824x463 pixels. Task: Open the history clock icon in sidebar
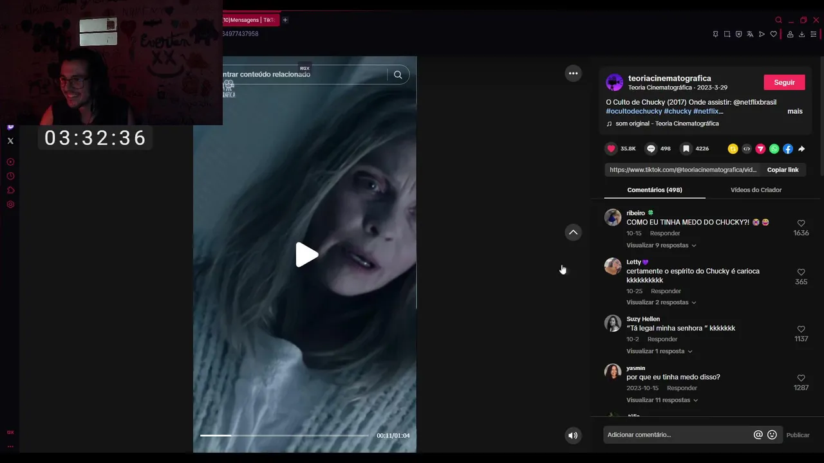coord(10,176)
